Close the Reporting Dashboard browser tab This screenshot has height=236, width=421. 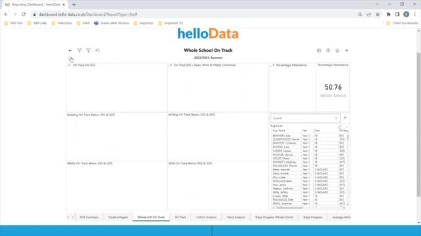coord(64,5)
